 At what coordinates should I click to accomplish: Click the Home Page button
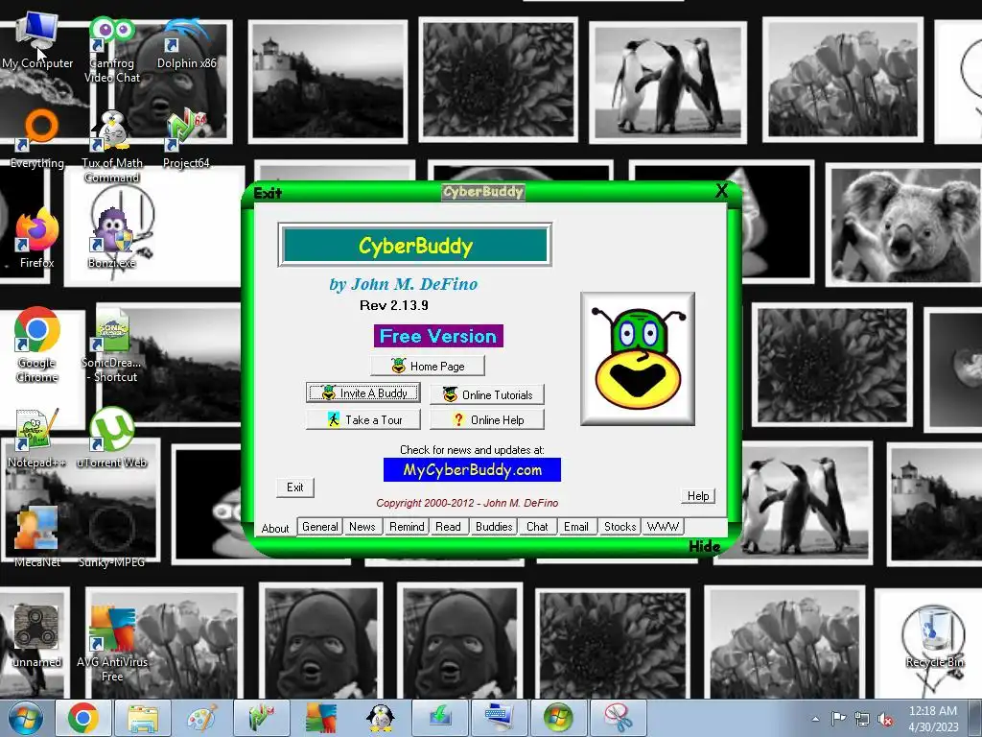click(x=428, y=366)
